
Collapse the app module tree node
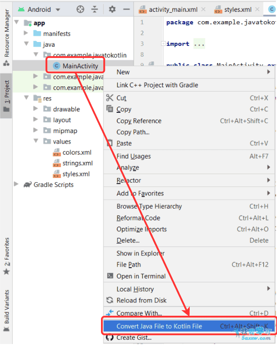coord(17,22)
